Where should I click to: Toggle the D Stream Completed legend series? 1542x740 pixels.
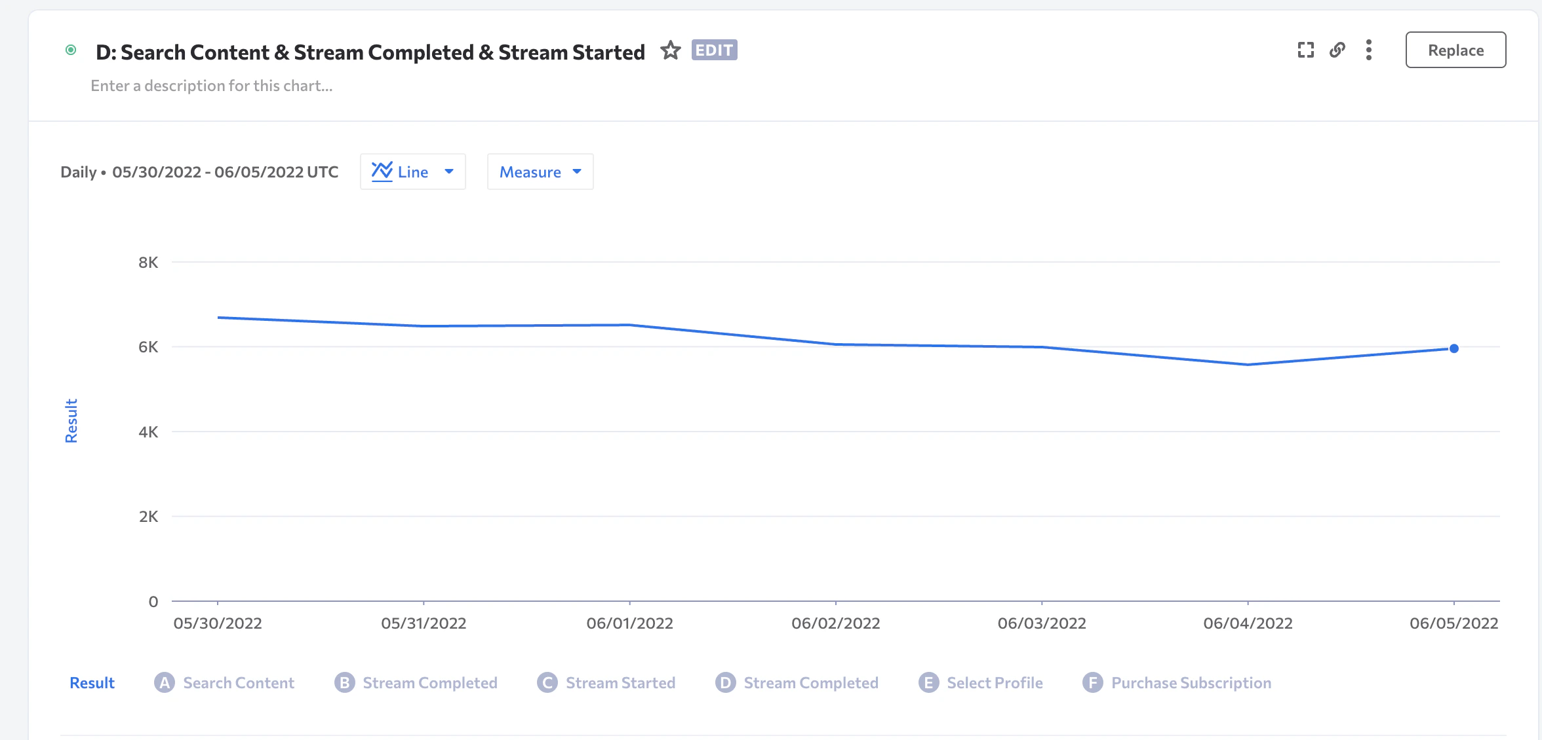point(810,683)
